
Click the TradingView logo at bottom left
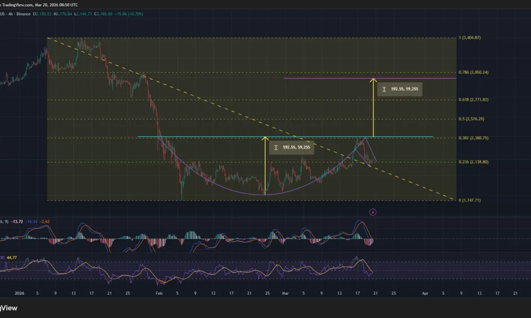(x=9, y=308)
